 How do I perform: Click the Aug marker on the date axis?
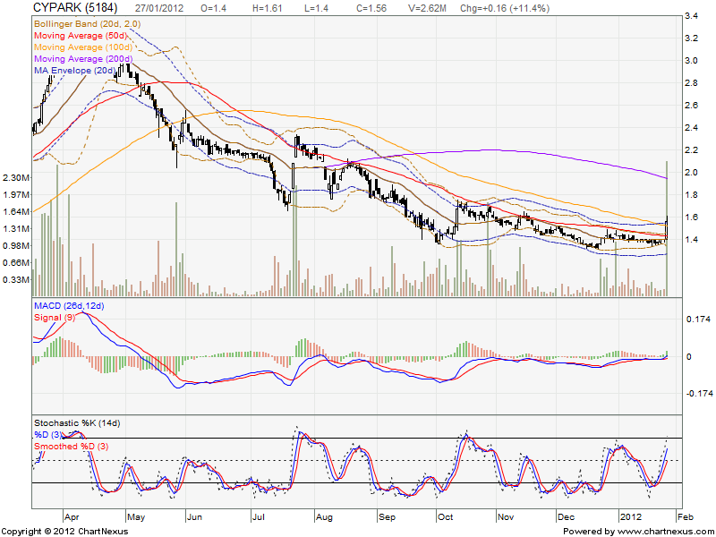pos(325,517)
